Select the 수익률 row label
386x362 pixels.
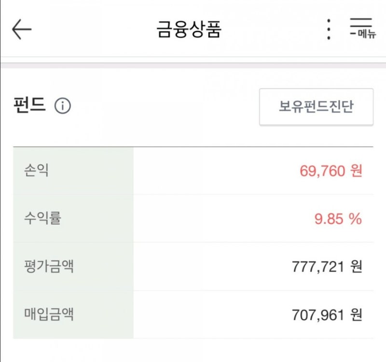click(x=42, y=218)
